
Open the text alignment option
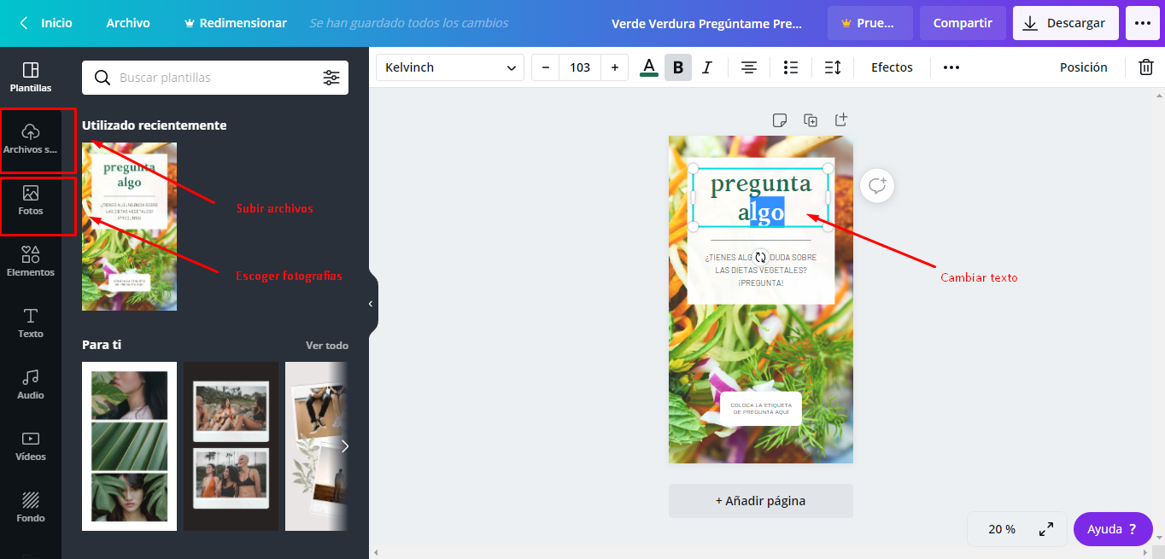pos(749,67)
